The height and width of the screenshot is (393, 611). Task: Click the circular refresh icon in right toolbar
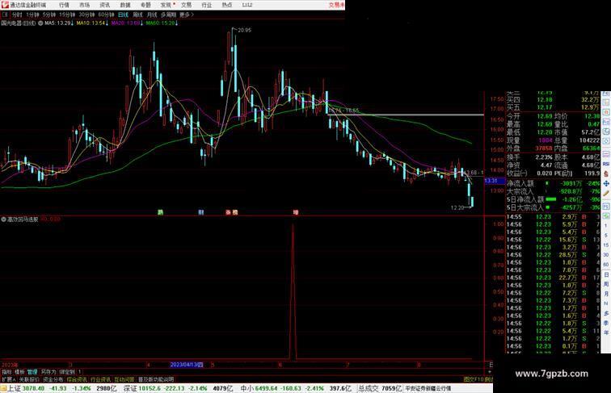pos(606,142)
